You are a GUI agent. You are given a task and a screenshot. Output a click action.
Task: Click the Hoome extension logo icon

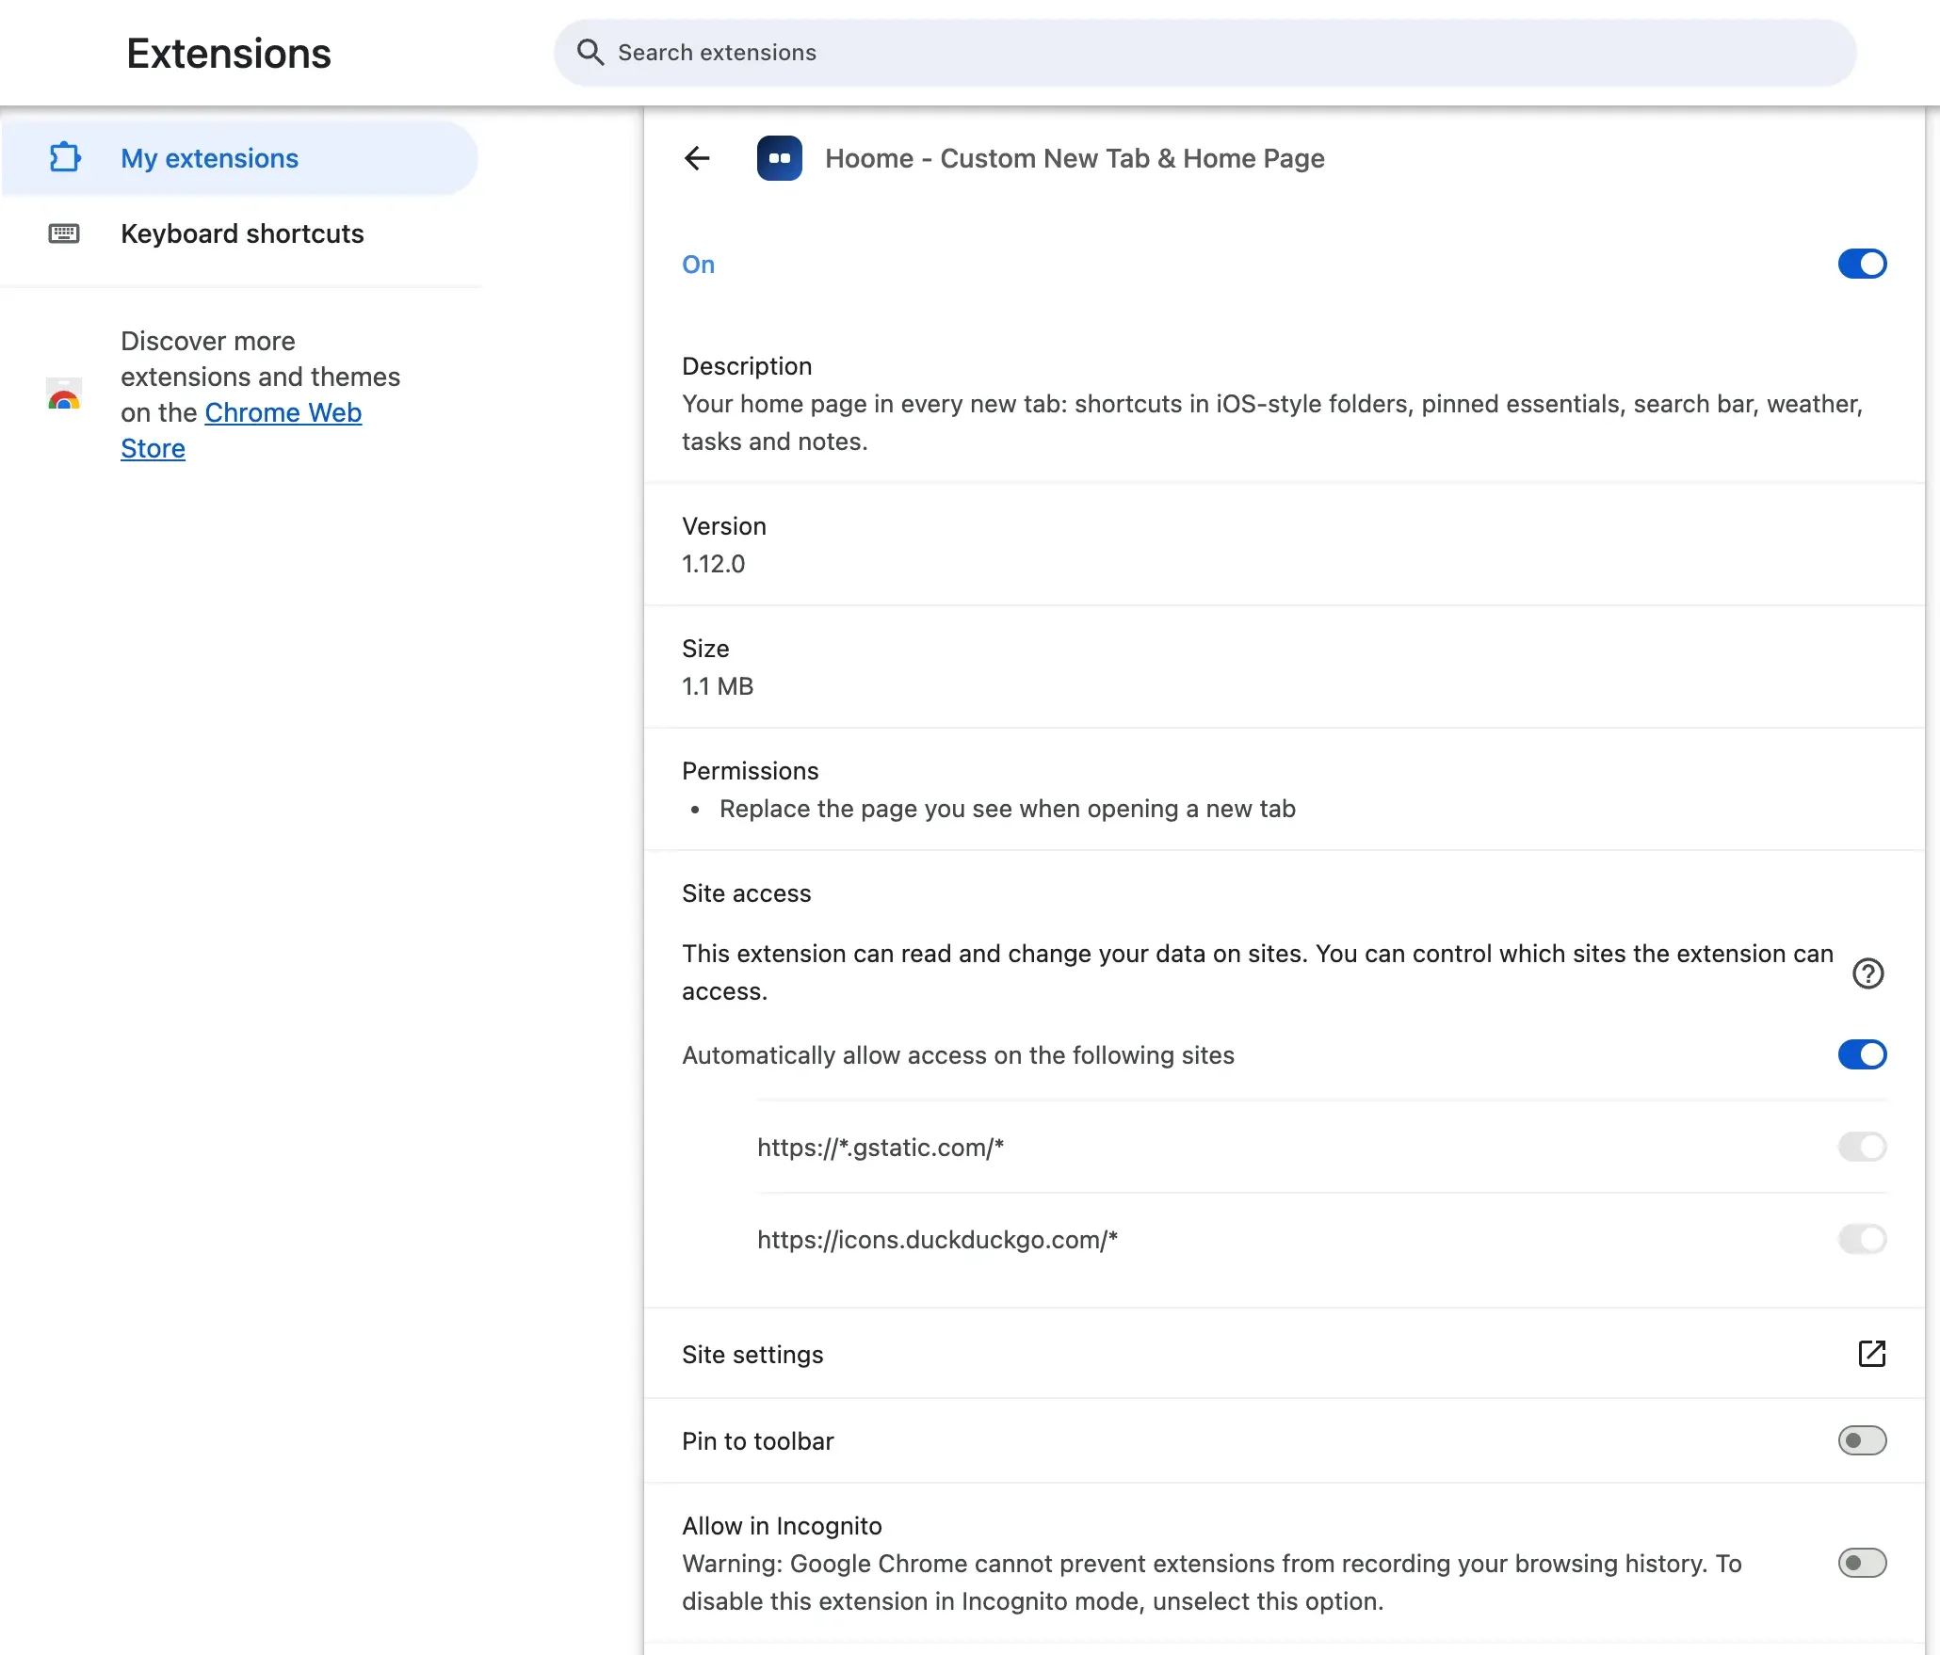(780, 158)
